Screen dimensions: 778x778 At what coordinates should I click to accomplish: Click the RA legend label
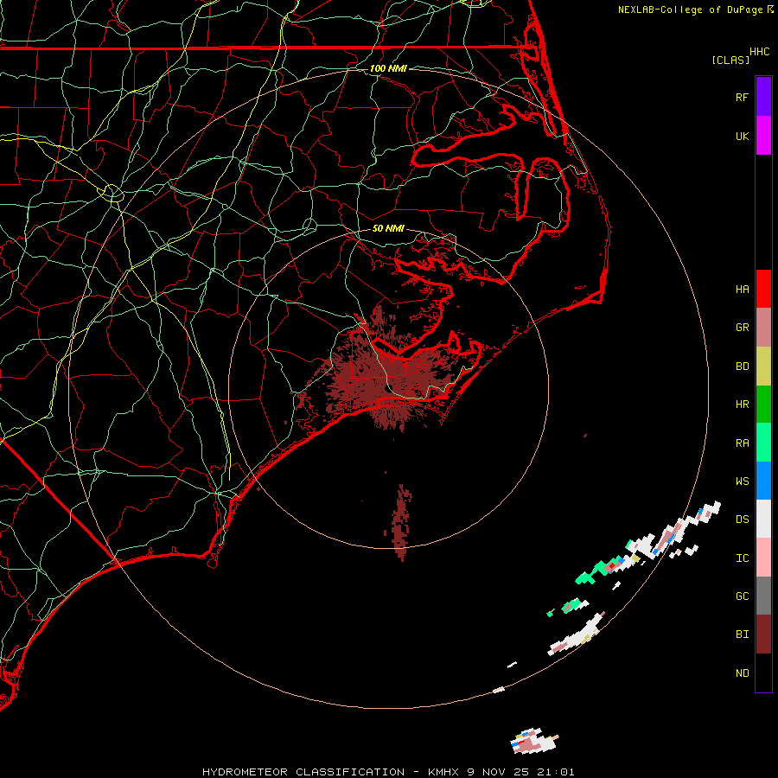pyautogui.click(x=743, y=443)
